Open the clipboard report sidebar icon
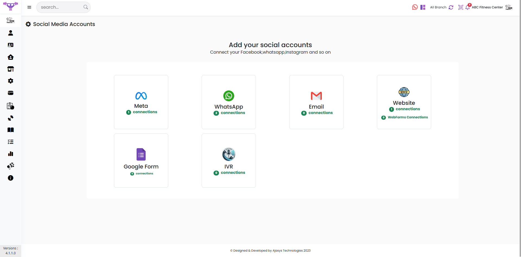Image resolution: width=521 pixels, height=257 pixels. click(11, 106)
